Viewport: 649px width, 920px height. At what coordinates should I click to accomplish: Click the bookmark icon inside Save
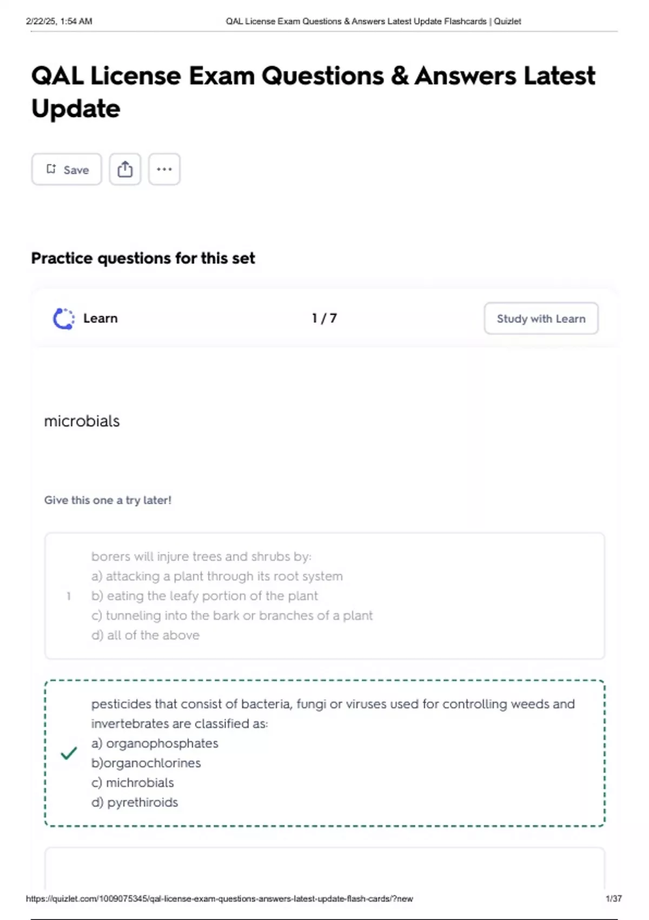click(x=51, y=169)
